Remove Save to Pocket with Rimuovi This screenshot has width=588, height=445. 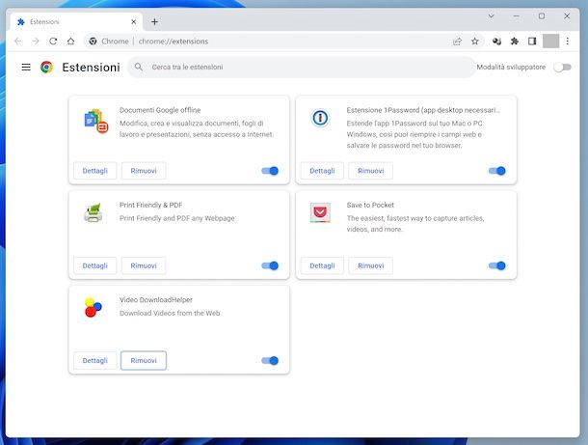(371, 265)
